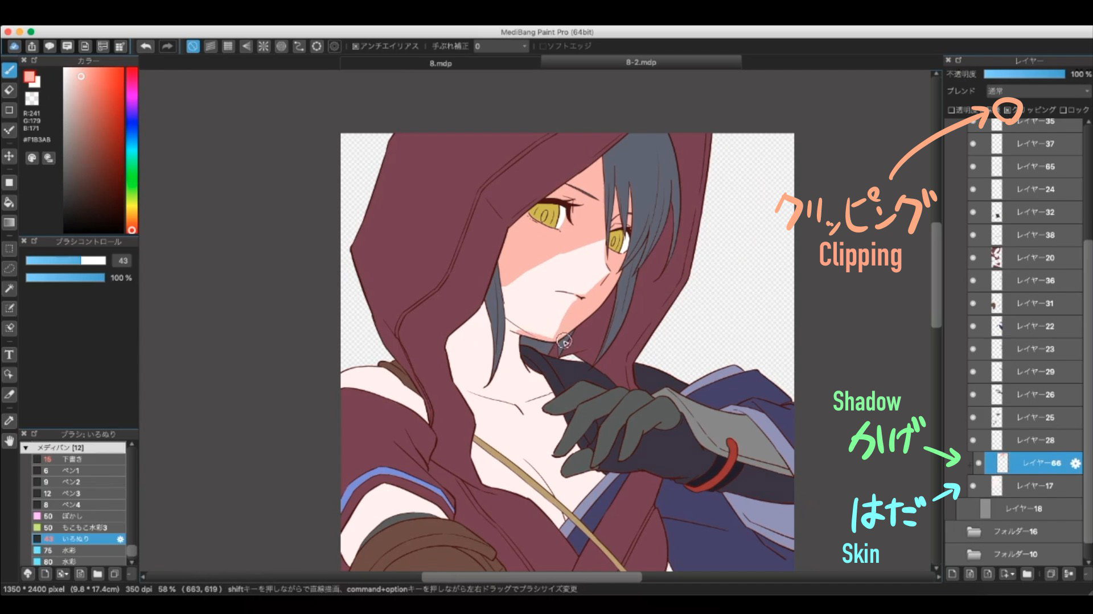Image resolution: width=1093 pixels, height=614 pixels.
Task: Hide layer レイヤー20
Action: (x=973, y=258)
